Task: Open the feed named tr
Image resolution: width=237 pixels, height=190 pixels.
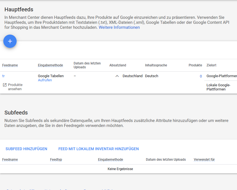Action: point(3,76)
